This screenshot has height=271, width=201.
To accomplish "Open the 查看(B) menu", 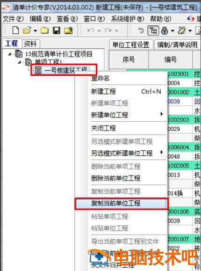I will [x=67, y=19].
